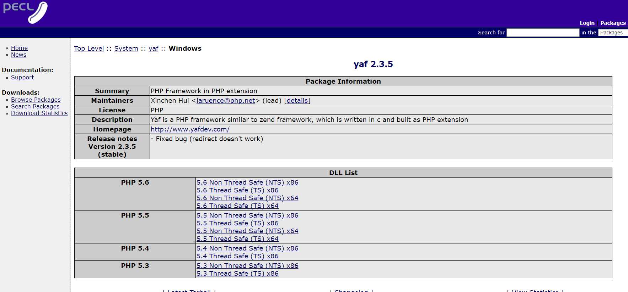This screenshot has width=628, height=292.
Task: Download 5.5 Non Thread Safe (NTS) x86
Action: [247, 215]
